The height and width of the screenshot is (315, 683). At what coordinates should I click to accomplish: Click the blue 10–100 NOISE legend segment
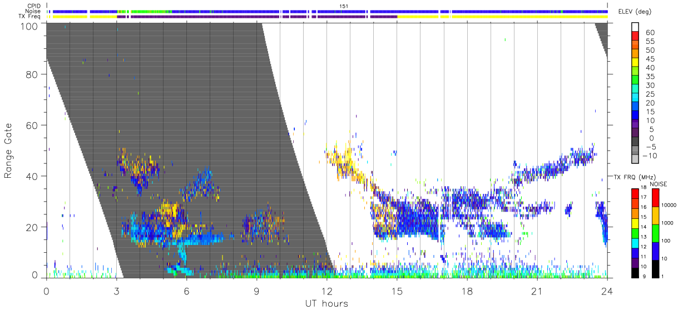pyautogui.click(x=655, y=251)
